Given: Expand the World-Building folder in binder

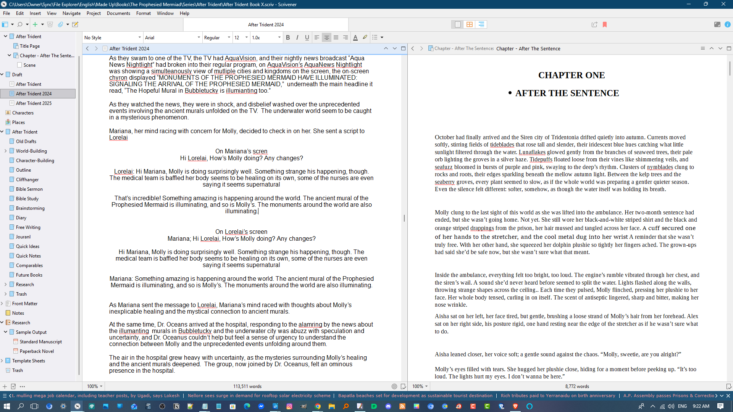Looking at the screenshot, I should (x=6, y=151).
